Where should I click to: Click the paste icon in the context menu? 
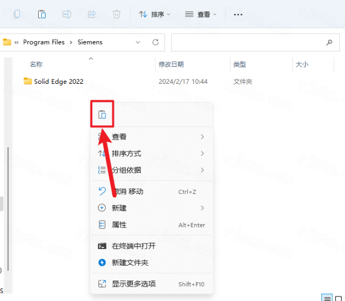pos(102,115)
